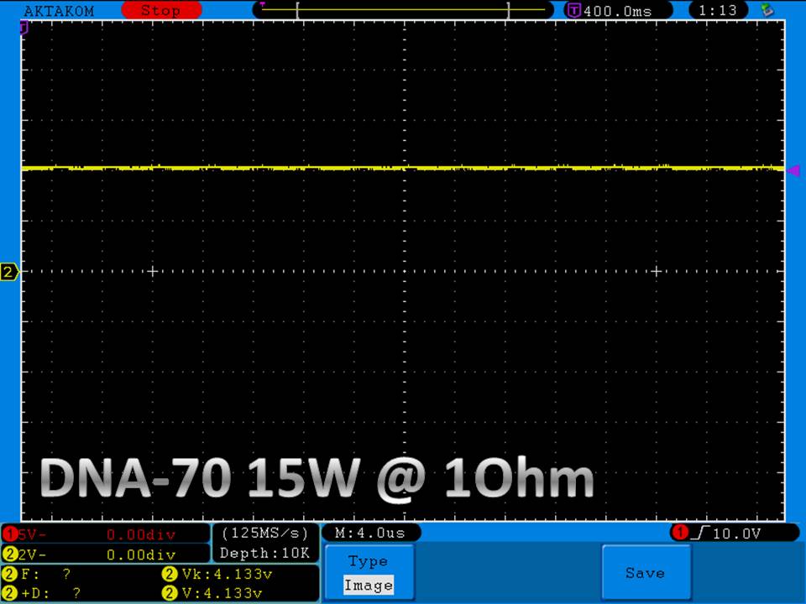Click the purple T horizontal position icon
The height and width of the screenshot is (604, 806).
[x=574, y=11]
